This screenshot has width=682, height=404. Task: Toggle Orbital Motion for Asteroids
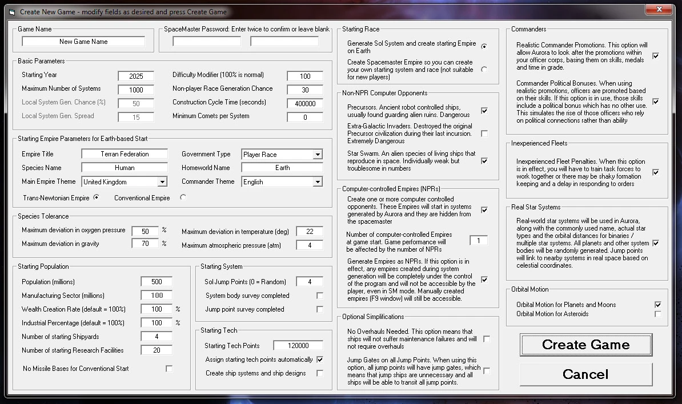click(657, 314)
